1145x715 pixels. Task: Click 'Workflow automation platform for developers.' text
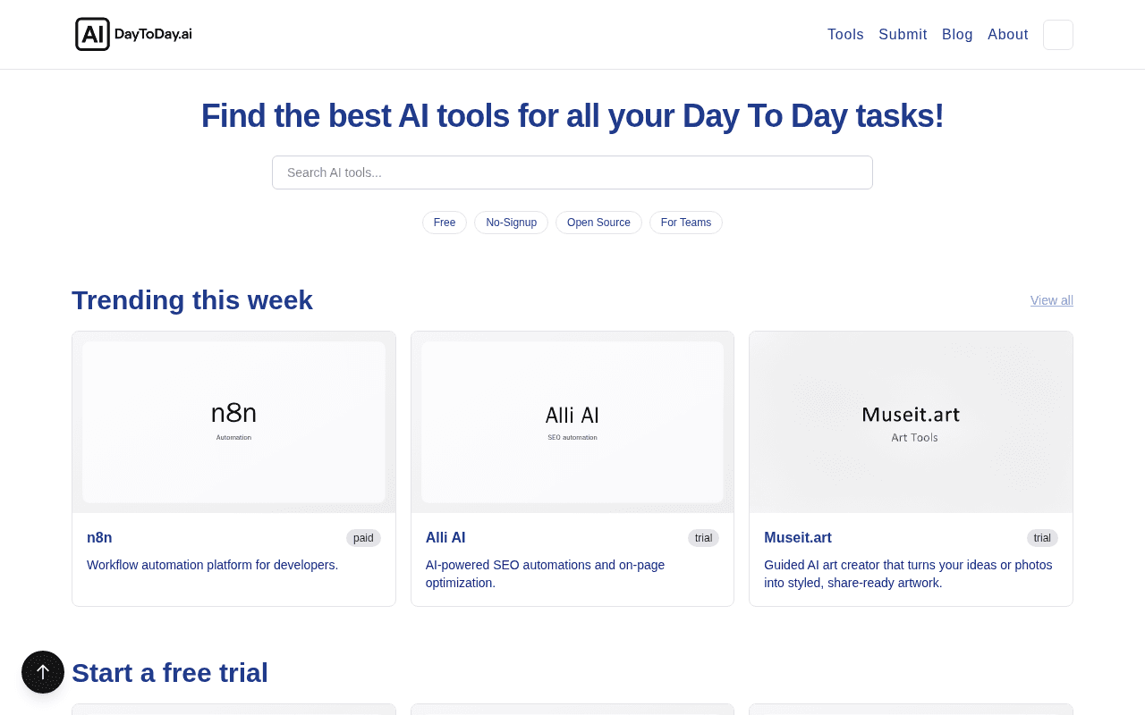coord(213,565)
